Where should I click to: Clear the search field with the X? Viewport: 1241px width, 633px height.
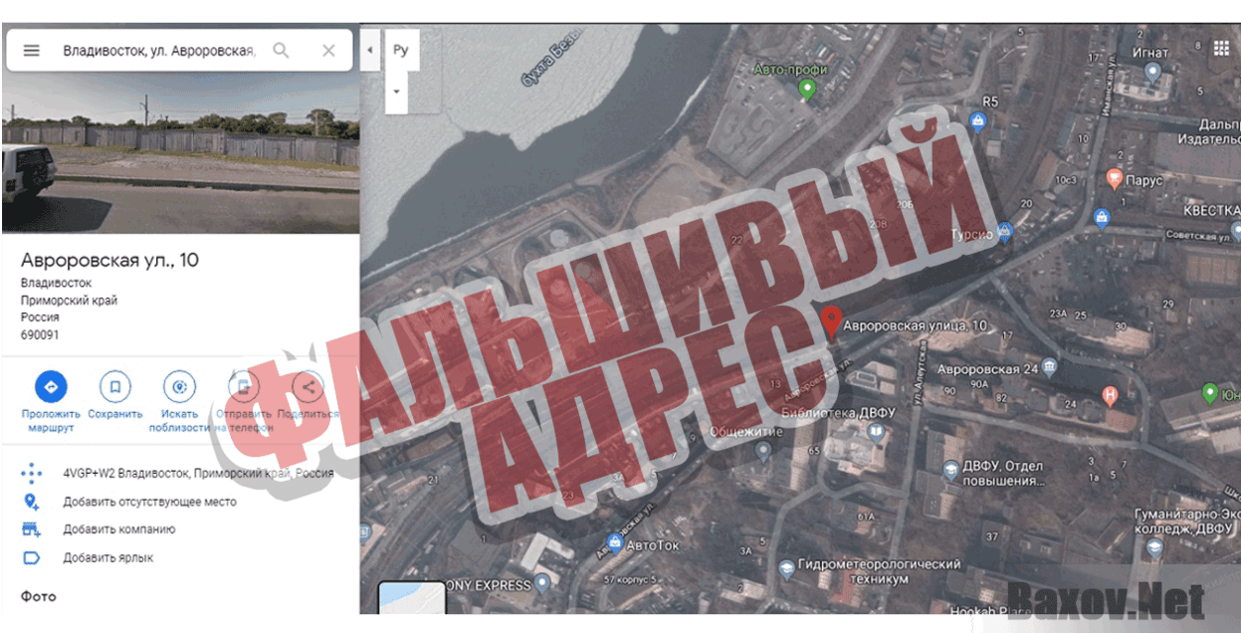tap(328, 50)
